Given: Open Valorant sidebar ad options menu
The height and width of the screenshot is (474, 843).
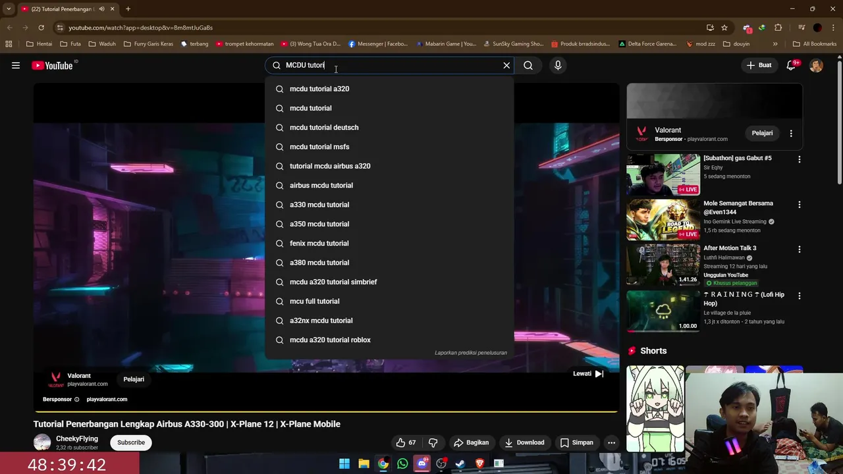Looking at the screenshot, I should point(791,133).
